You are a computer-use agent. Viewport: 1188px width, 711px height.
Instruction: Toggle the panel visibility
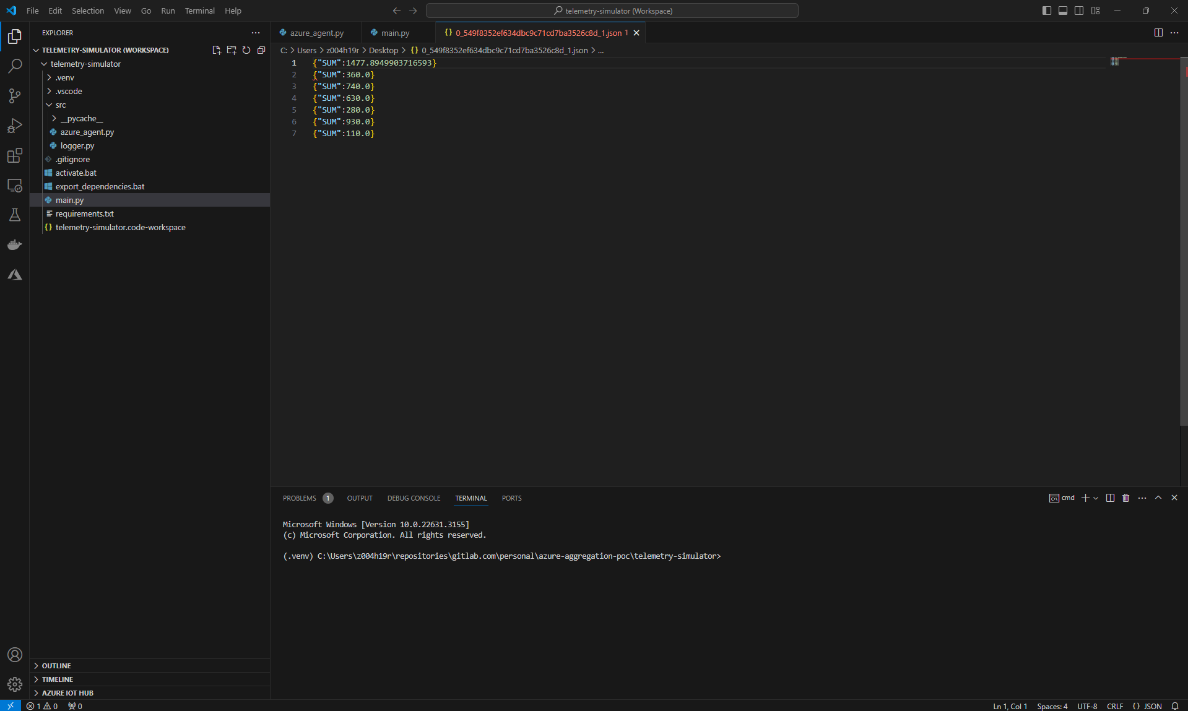tap(1062, 11)
